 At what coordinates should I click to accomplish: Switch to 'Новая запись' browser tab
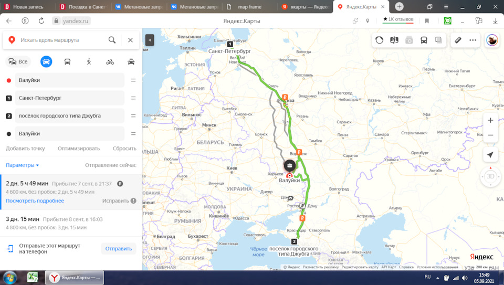[x=28, y=7]
